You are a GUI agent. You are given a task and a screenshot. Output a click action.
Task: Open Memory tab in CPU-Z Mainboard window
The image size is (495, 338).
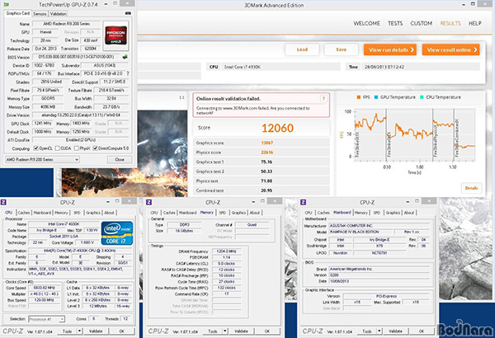pos(361,213)
